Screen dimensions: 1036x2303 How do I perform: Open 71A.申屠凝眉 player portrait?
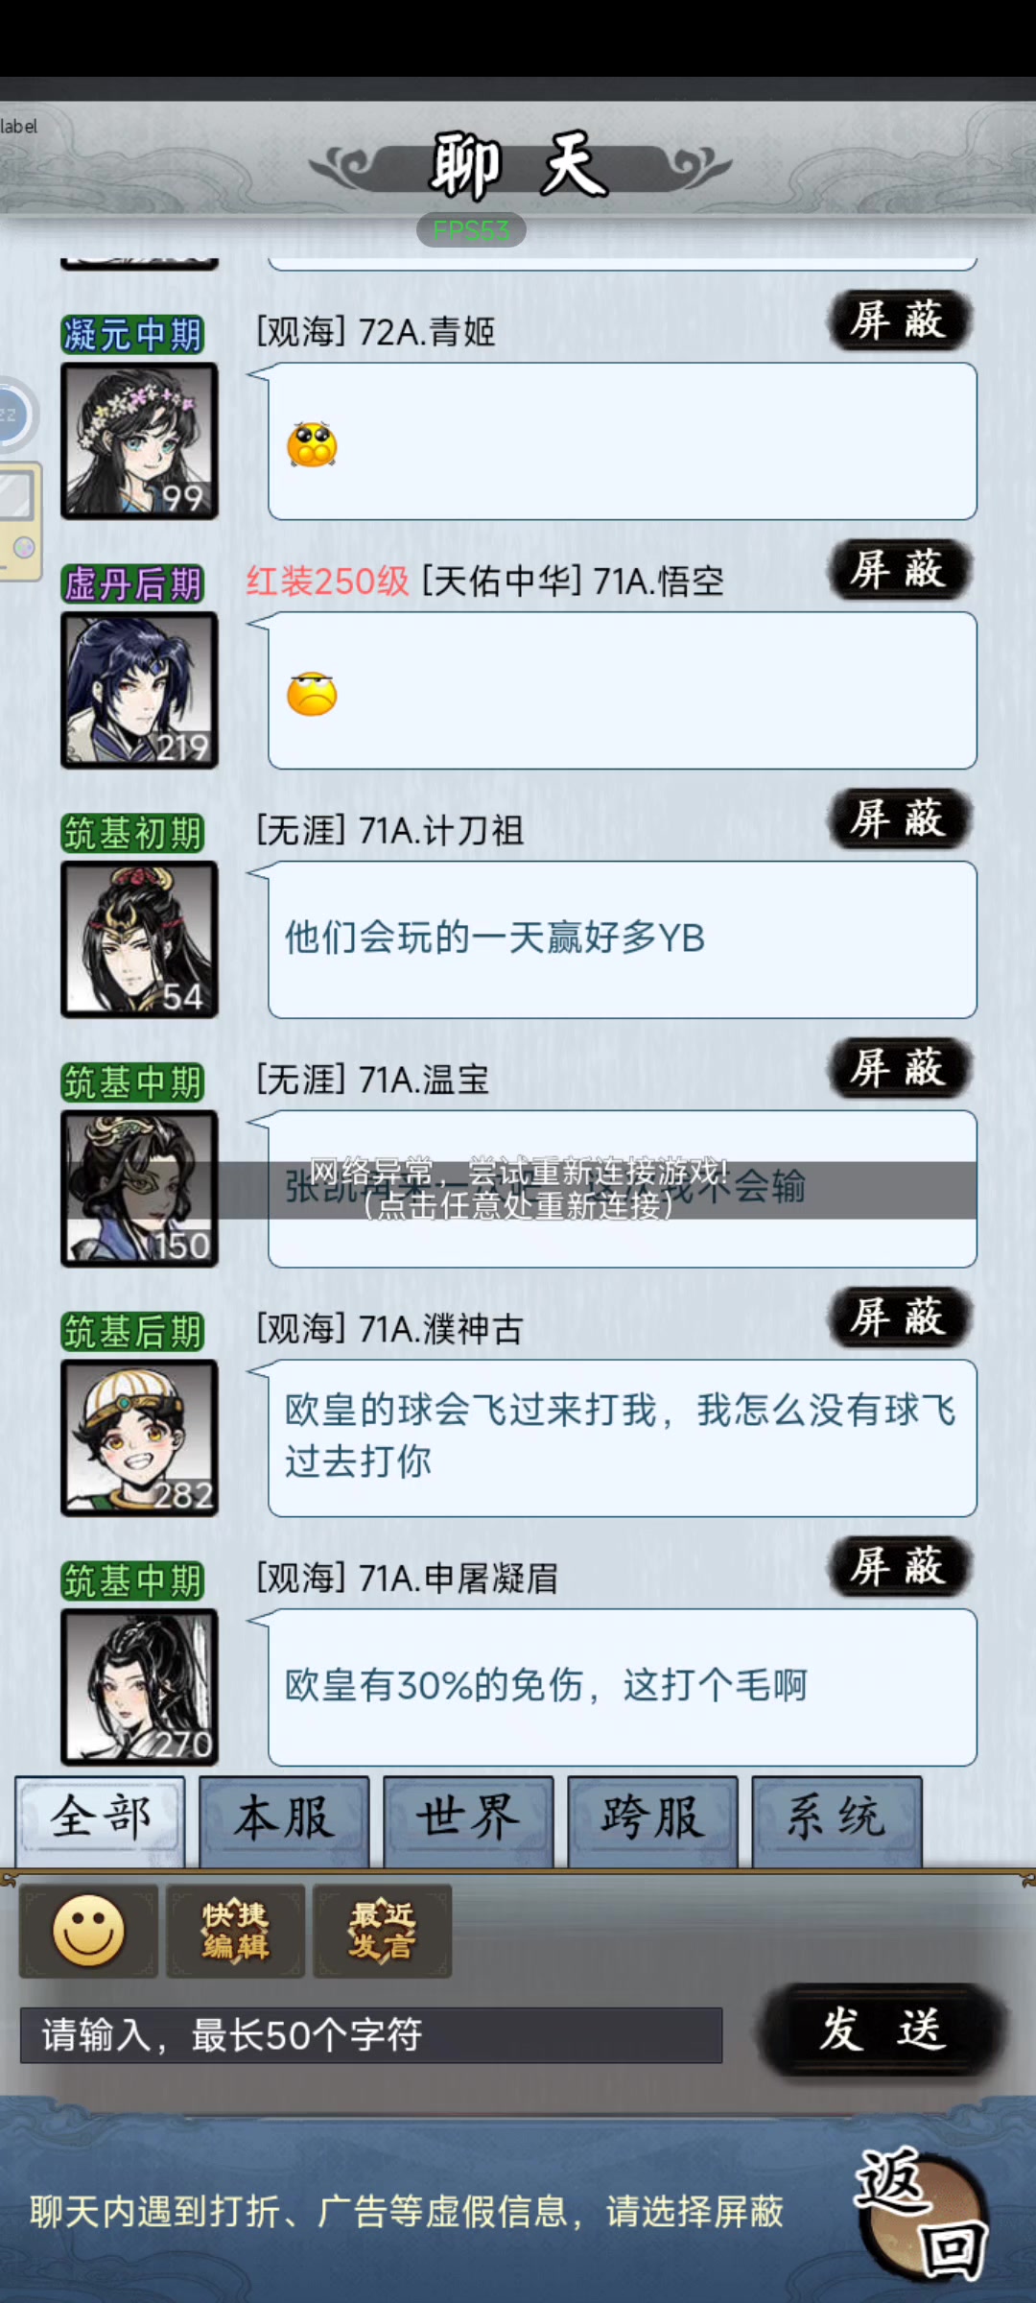click(140, 1688)
